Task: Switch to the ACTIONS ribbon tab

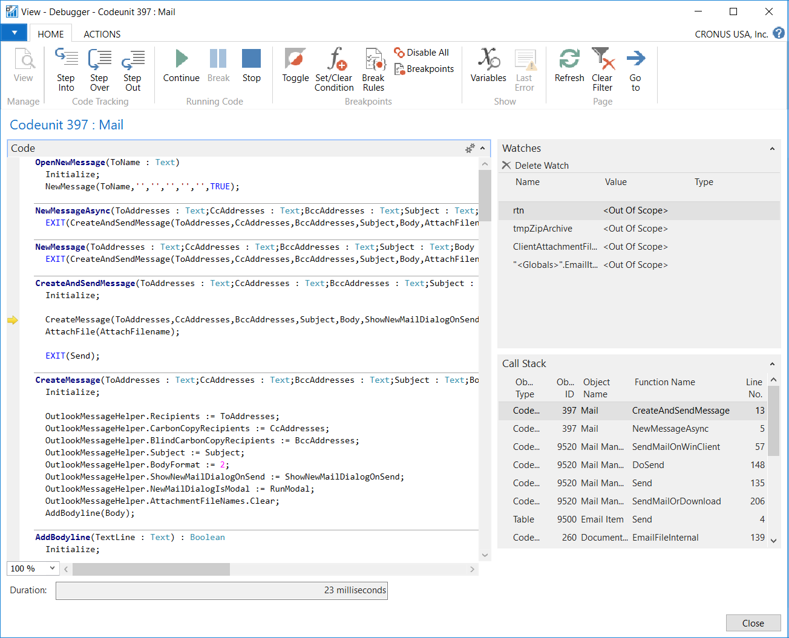Action: pyautogui.click(x=102, y=34)
